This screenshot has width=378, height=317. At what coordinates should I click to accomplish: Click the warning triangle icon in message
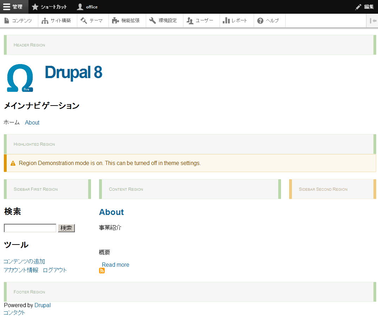(13, 164)
